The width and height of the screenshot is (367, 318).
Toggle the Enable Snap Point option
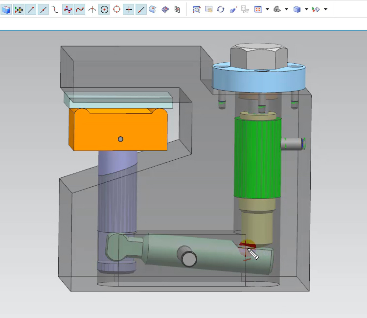pyautogui.click(x=19, y=9)
